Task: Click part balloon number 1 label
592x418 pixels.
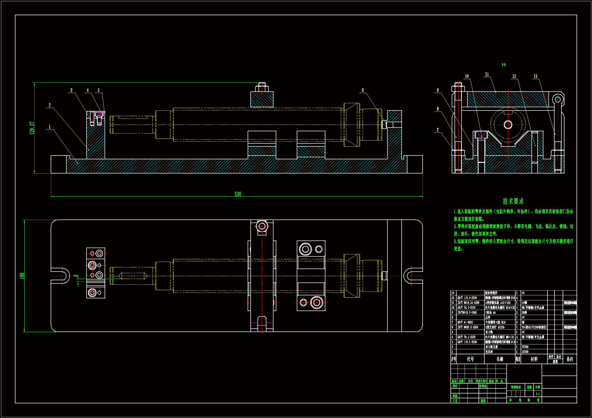Action: (50, 127)
